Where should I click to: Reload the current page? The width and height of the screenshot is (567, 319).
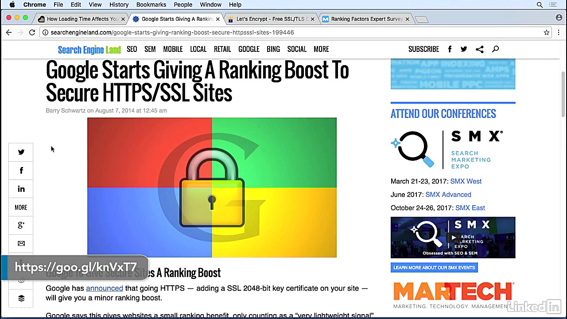32,32
